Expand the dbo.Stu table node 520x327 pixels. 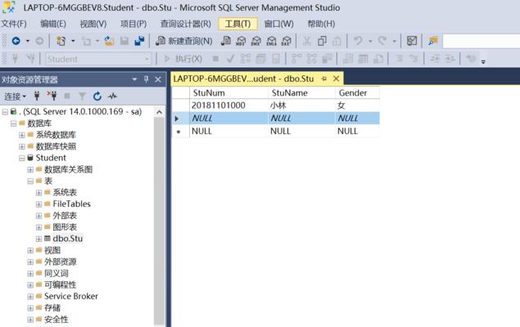(38, 239)
